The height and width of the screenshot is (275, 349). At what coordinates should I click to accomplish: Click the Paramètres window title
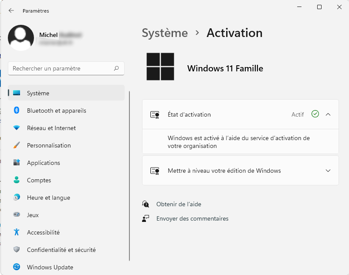pos(36,11)
